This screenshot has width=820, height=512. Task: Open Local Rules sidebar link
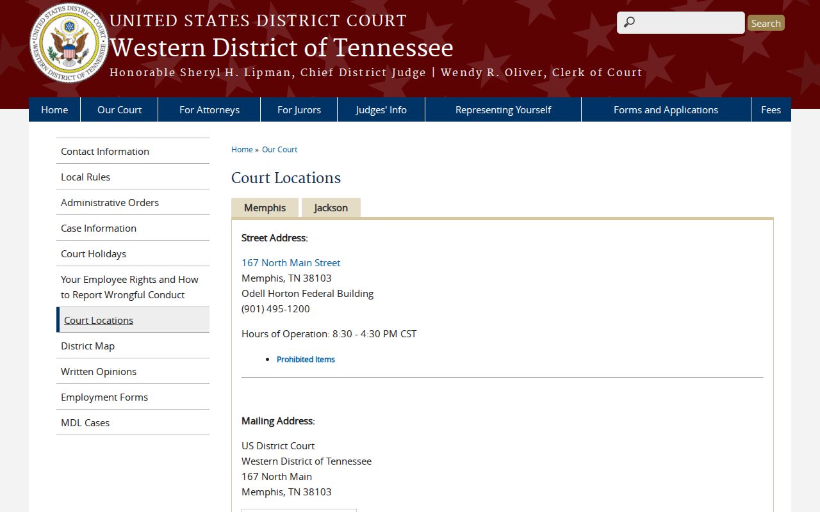(x=133, y=177)
